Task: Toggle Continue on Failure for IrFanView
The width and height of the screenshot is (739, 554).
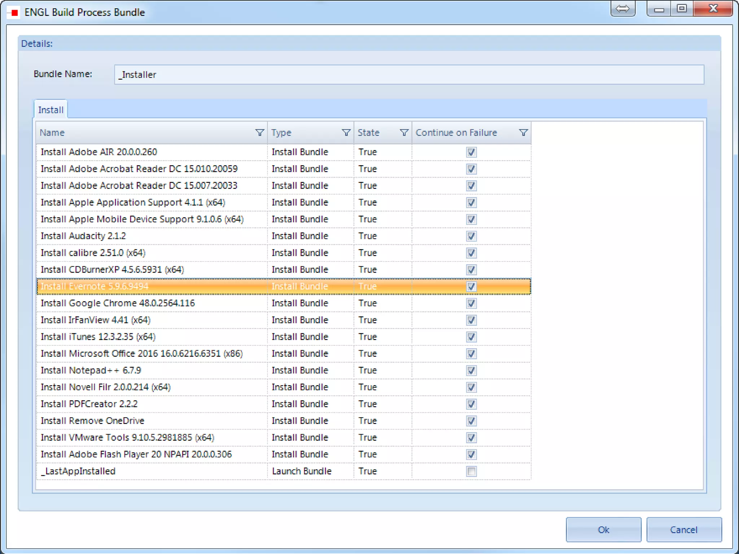Action: coord(471,320)
